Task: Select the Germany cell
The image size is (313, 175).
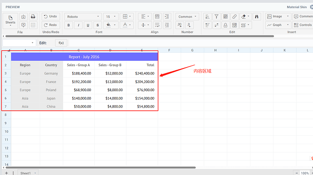Action: (51, 73)
